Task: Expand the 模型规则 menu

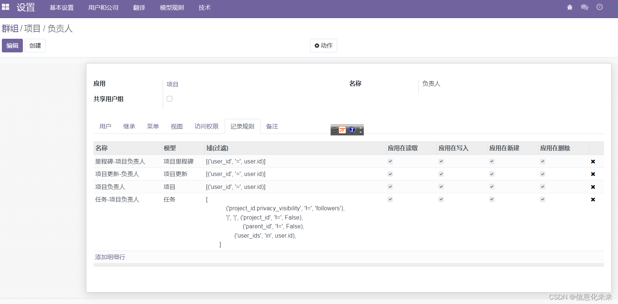Action: tap(172, 8)
